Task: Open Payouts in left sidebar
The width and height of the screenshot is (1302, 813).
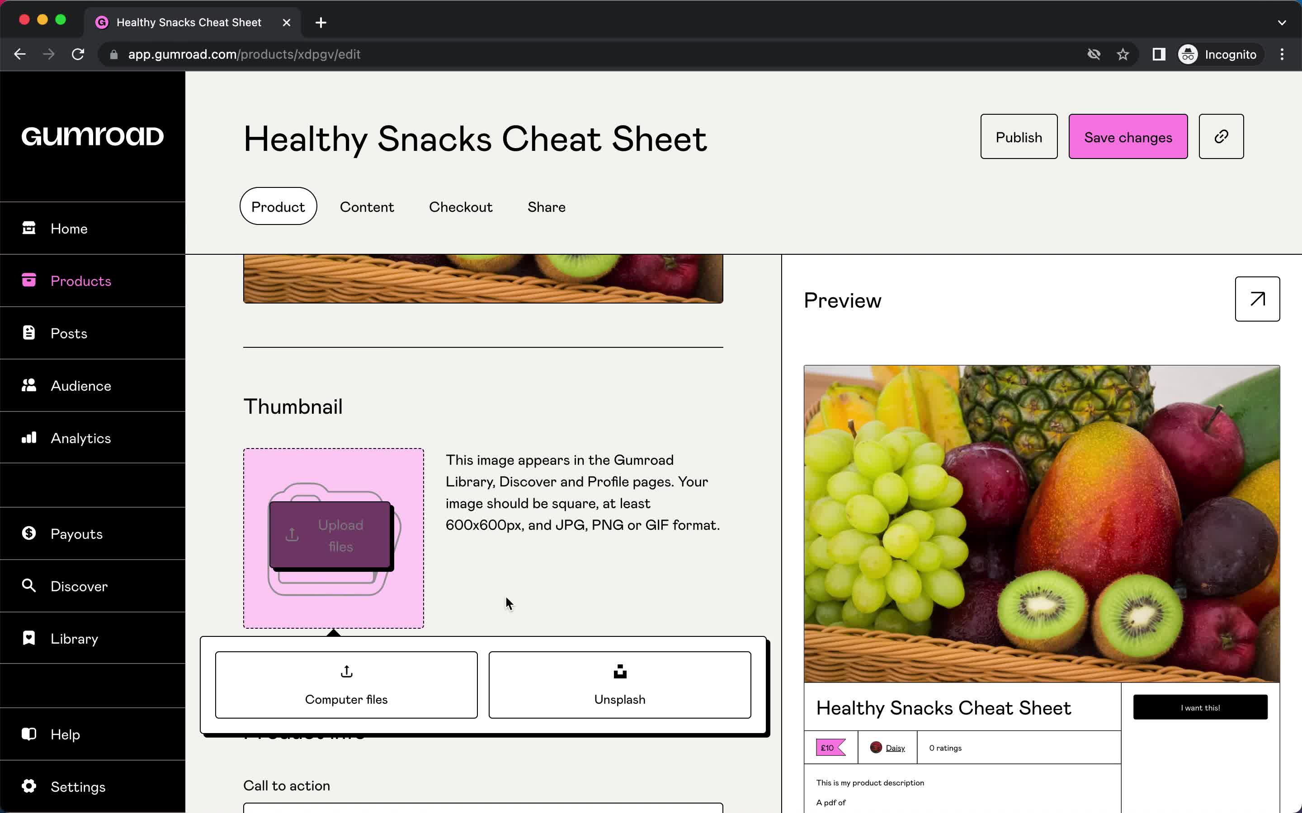Action: (x=76, y=533)
